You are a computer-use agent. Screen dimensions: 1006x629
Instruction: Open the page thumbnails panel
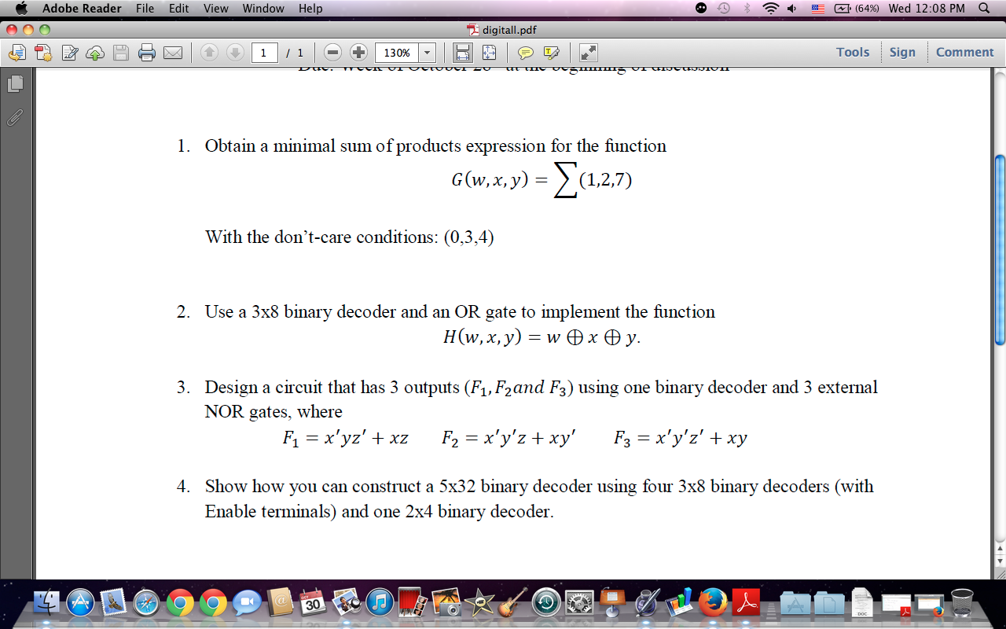point(14,83)
